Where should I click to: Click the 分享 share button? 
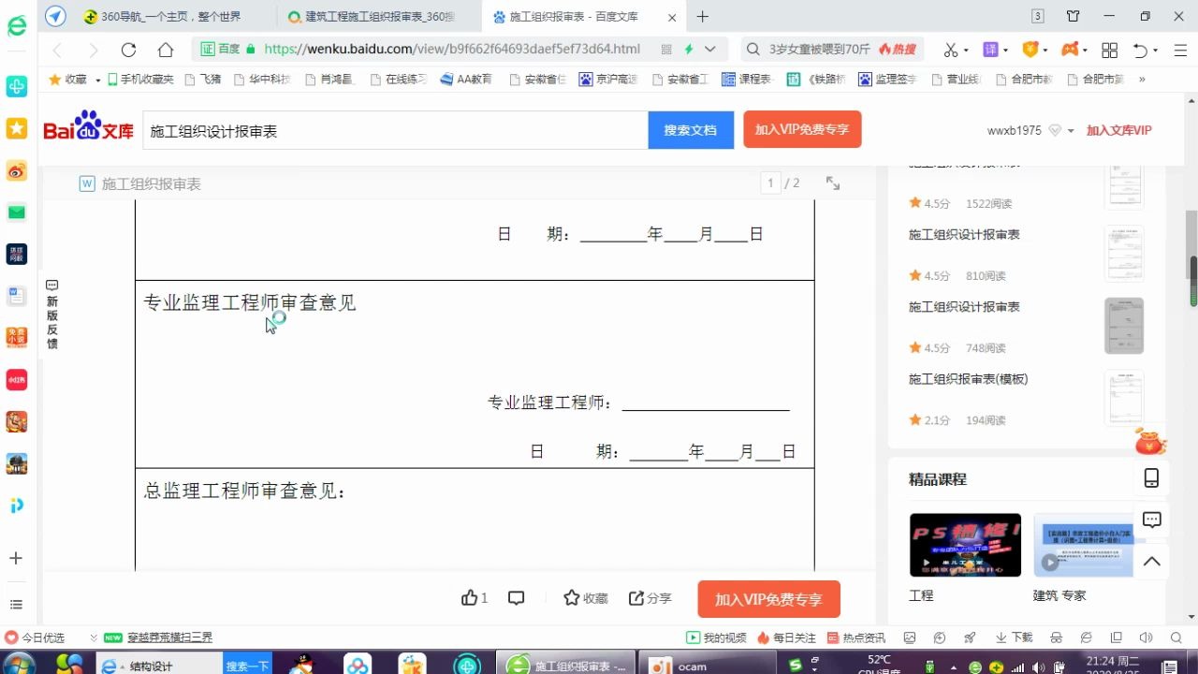click(x=650, y=598)
